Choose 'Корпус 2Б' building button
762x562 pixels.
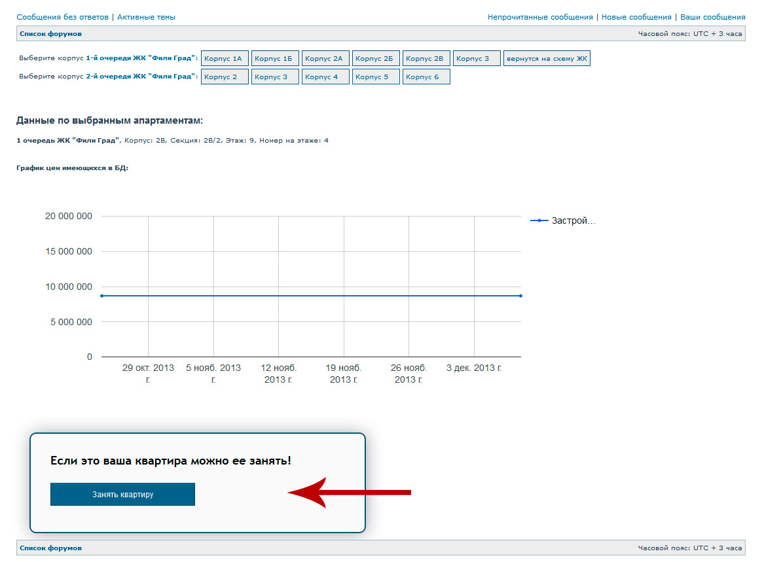pos(375,59)
